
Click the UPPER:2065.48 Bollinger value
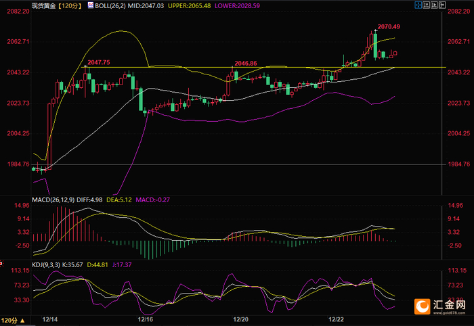click(x=189, y=5)
